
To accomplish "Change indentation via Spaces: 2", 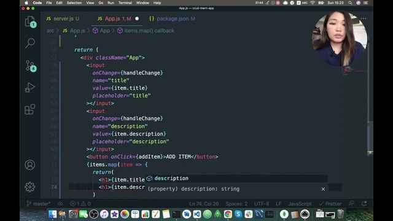I will [x=236, y=204].
